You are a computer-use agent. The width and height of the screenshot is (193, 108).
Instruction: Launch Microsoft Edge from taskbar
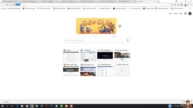(17, 106)
